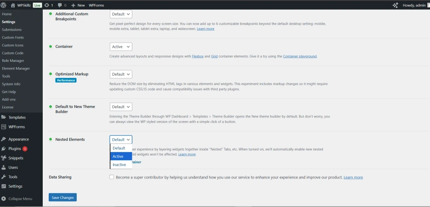Screen dimensions: 430x207
Task: Open the Grid link
Action: (214, 56)
